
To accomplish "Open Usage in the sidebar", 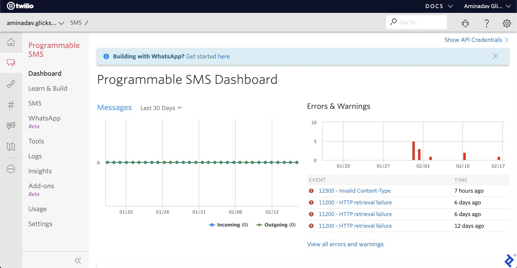I will [x=38, y=209].
